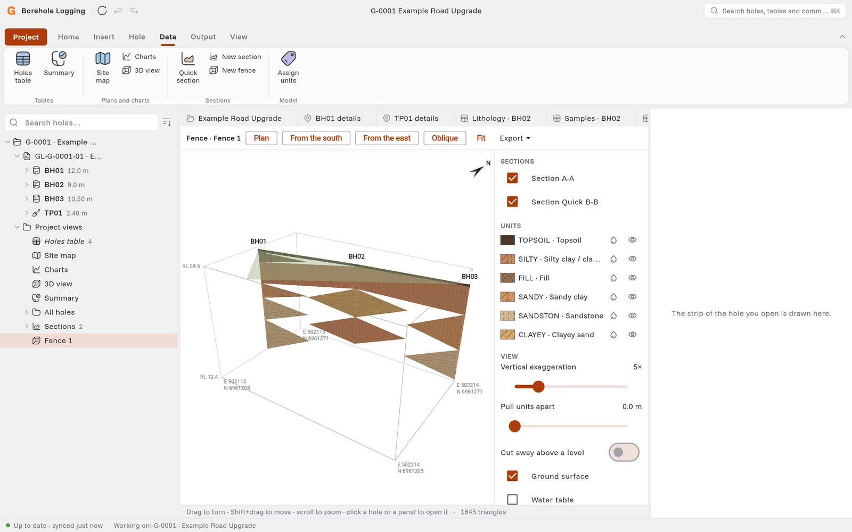Expand the BH01 tree node
The height and width of the screenshot is (532, 852).
27,170
